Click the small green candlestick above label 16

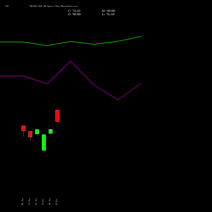(37, 131)
